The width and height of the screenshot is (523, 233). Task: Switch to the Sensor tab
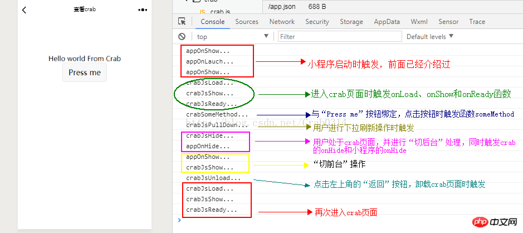click(x=448, y=21)
